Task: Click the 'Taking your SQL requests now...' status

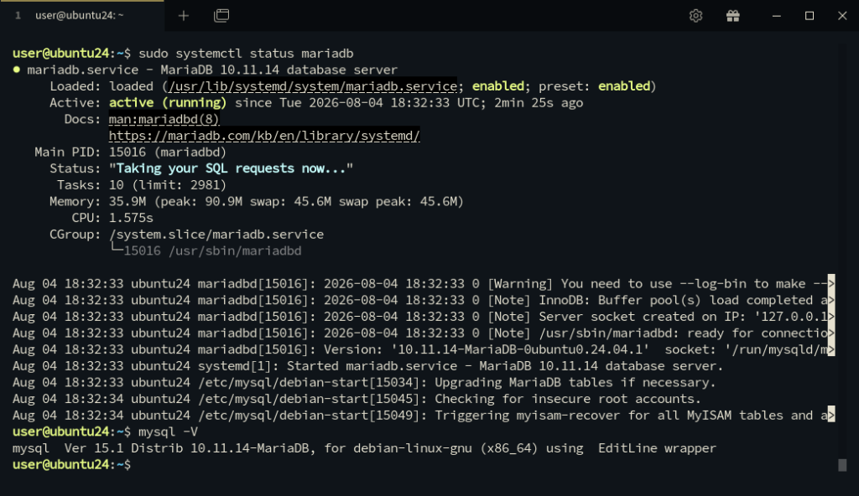Action: click(x=231, y=168)
